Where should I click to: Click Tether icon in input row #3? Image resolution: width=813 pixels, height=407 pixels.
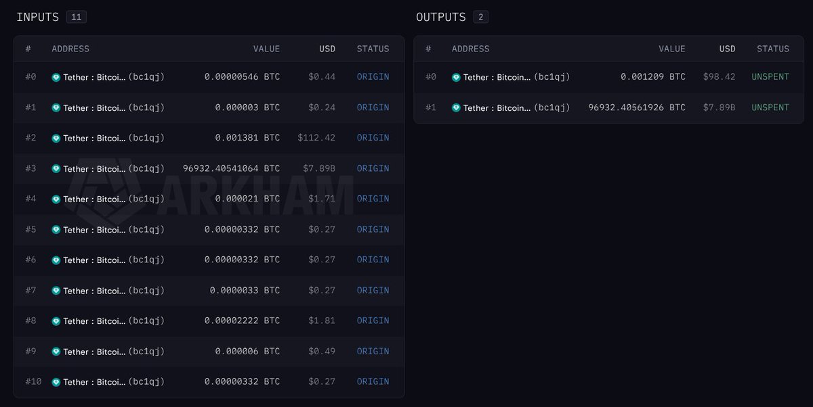56,169
